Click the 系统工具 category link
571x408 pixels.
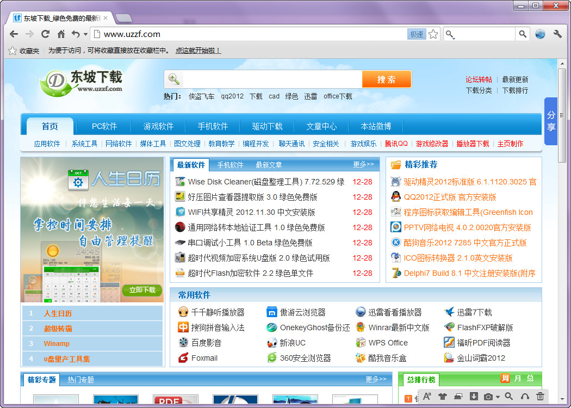[x=84, y=144]
